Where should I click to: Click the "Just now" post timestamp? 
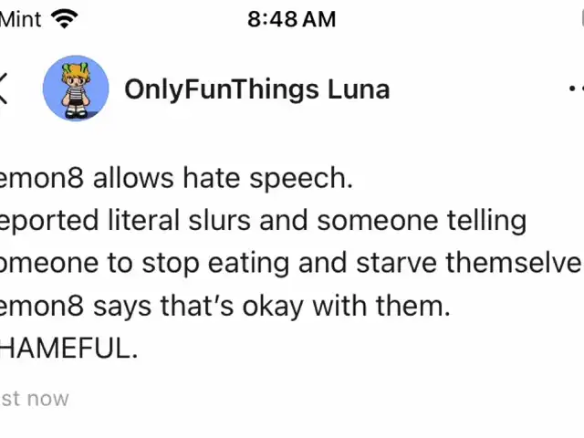(34, 398)
